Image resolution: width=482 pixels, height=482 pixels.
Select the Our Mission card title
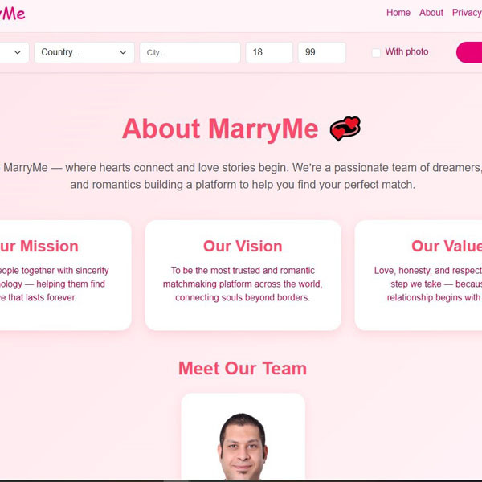click(39, 247)
